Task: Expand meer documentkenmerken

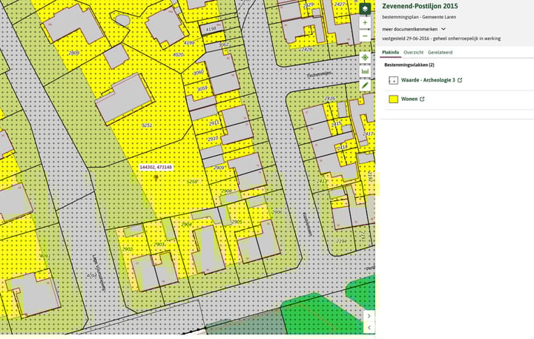Action: pos(444,29)
